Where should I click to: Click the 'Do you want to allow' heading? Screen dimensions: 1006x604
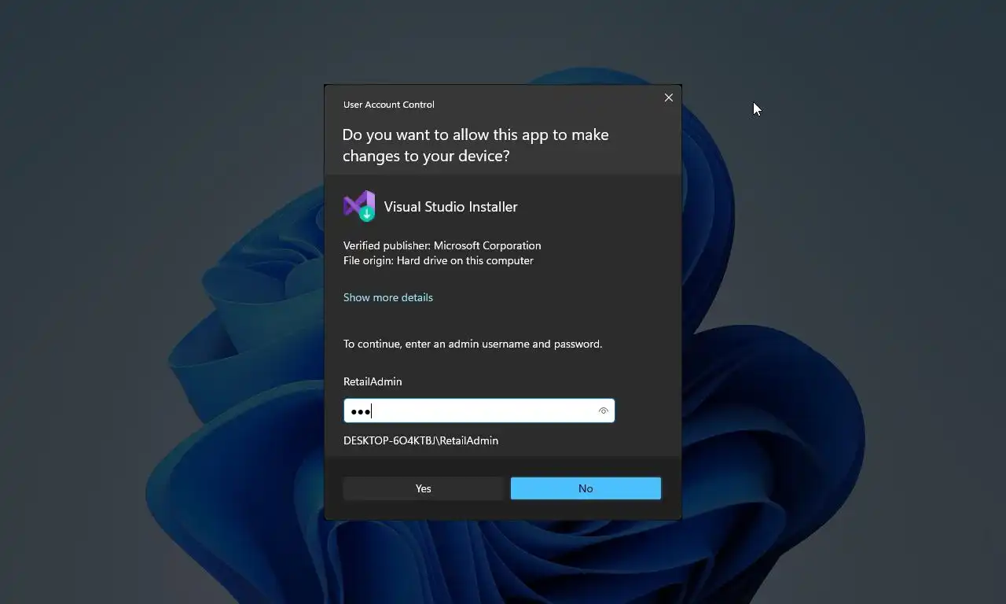(475, 145)
